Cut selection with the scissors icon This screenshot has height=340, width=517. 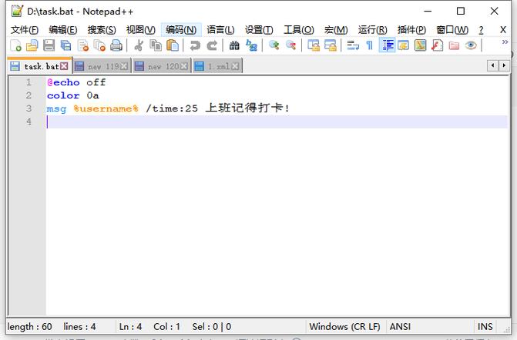(x=139, y=45)
